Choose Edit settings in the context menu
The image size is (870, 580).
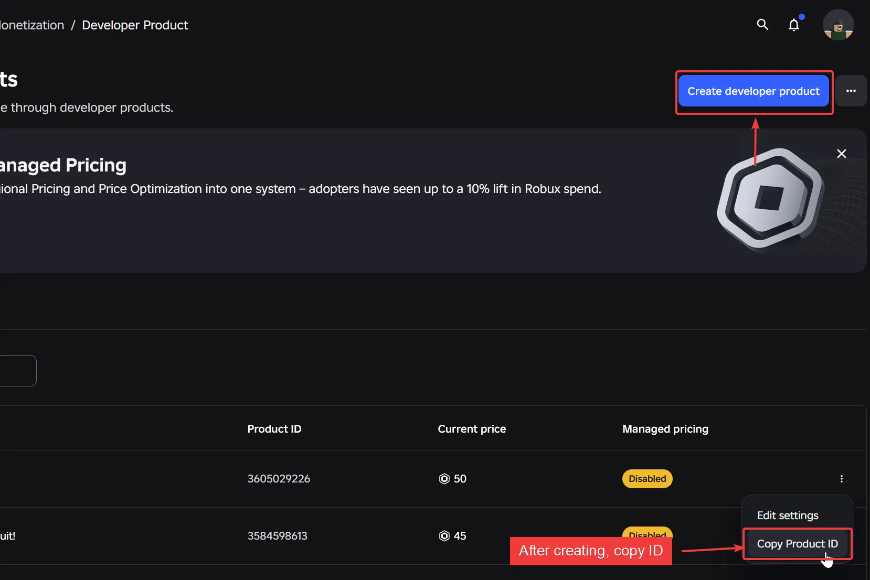click(788, 515)
